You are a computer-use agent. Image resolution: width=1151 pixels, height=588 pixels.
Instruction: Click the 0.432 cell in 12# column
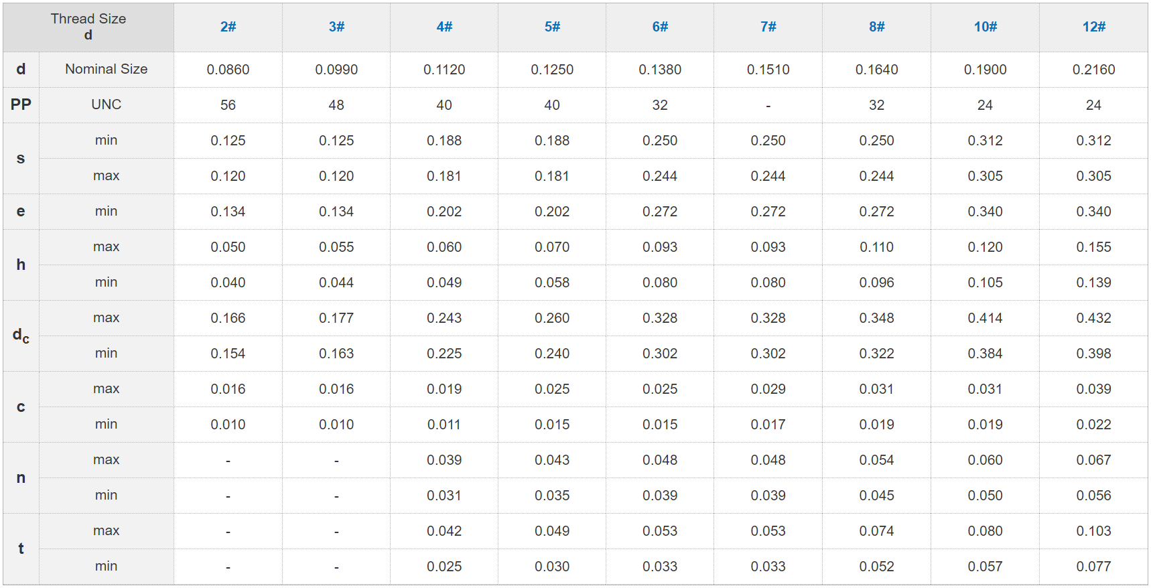click(x=1093, y=318)
